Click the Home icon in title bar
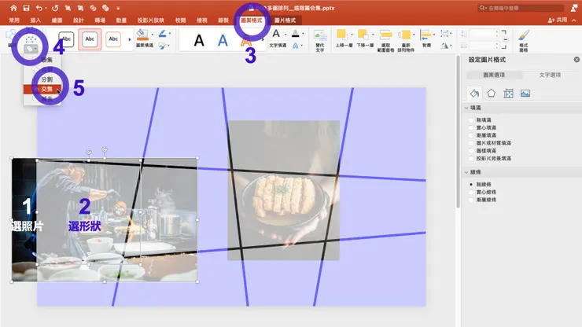 tap(13, 8)
